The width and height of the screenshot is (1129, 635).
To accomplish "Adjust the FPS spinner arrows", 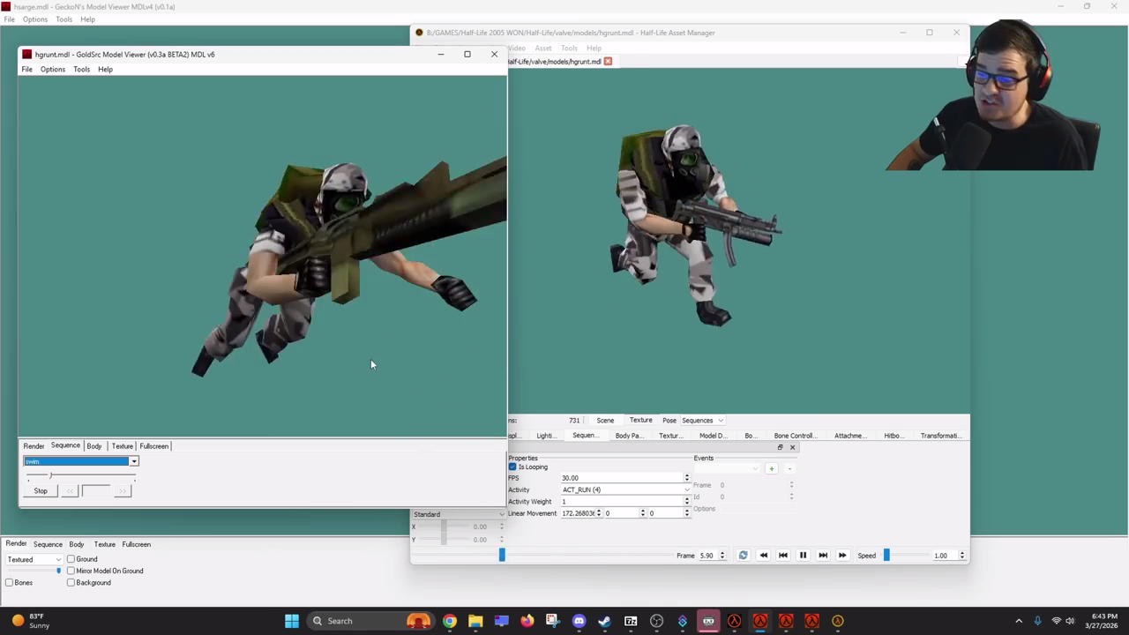I will pyautogui.click(x=687, y=478).
